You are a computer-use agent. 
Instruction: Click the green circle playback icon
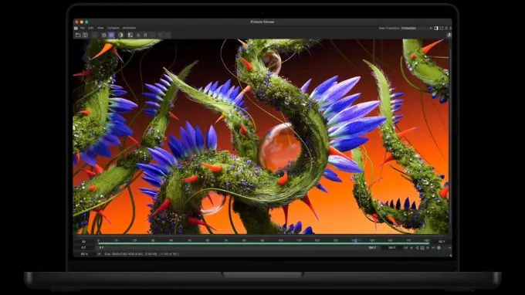[x=439, y=248]
